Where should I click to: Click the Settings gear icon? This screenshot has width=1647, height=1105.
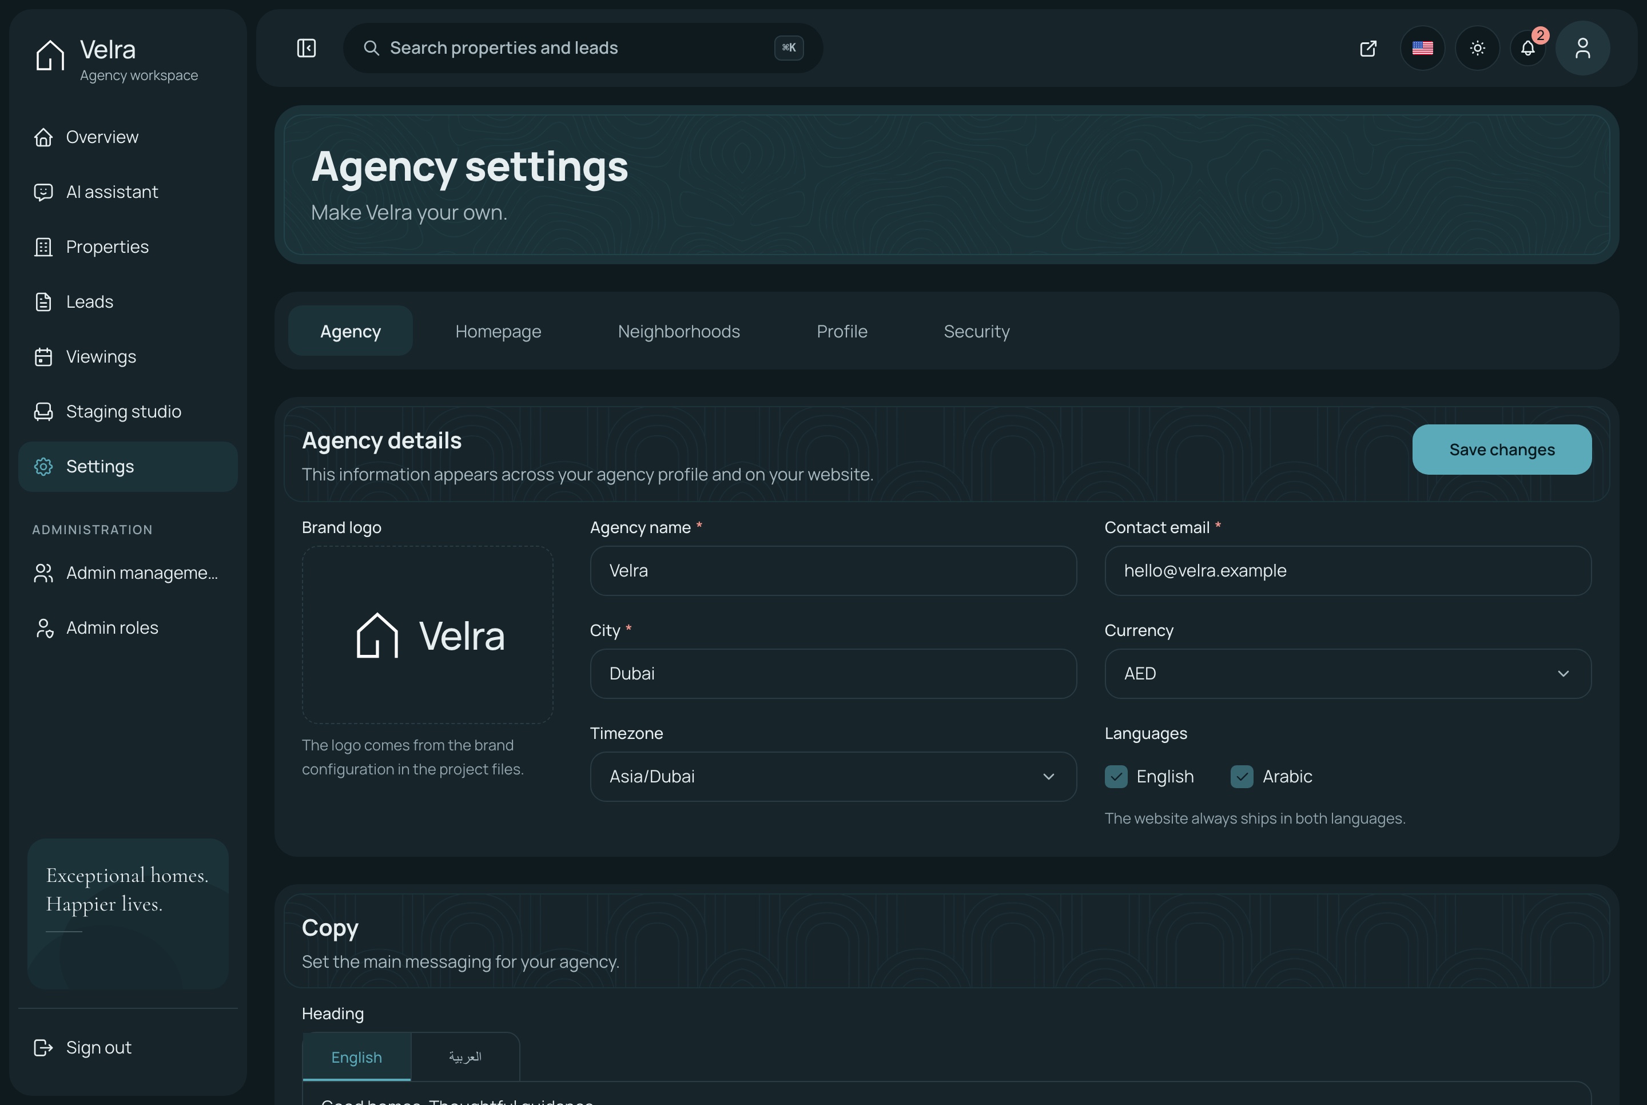[43, 467]
